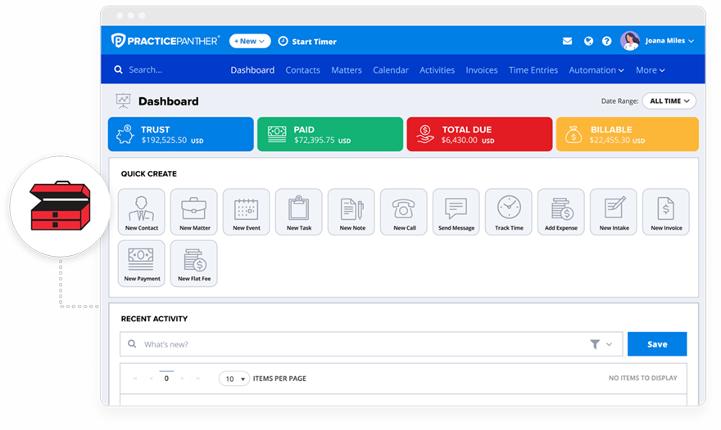Screen dimensions: 721x430
Task: Switch to the Contacts tab
Action: (x=302, y=70)
